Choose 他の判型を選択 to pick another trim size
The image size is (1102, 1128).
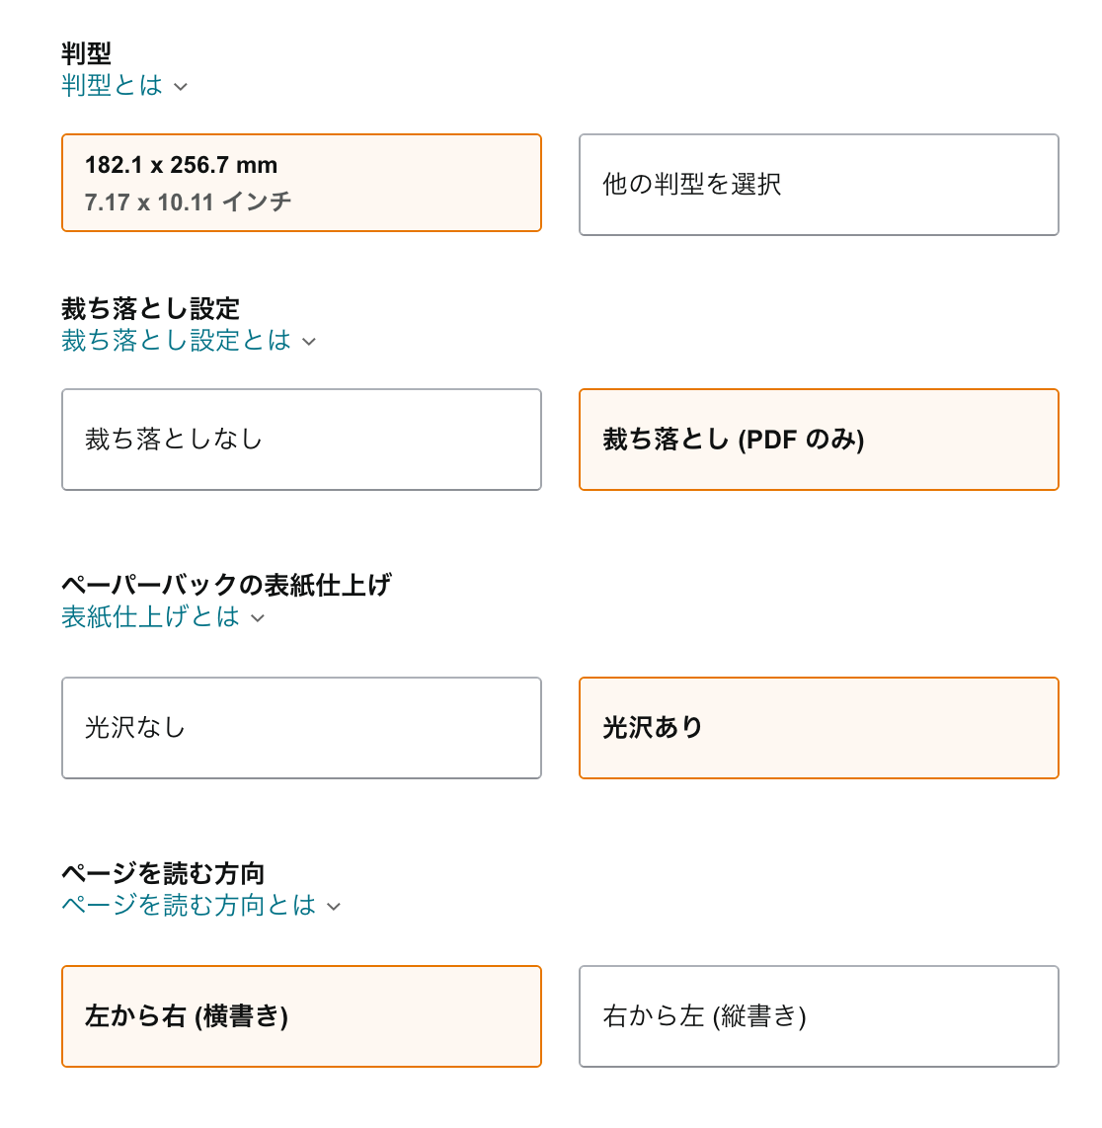819,183
